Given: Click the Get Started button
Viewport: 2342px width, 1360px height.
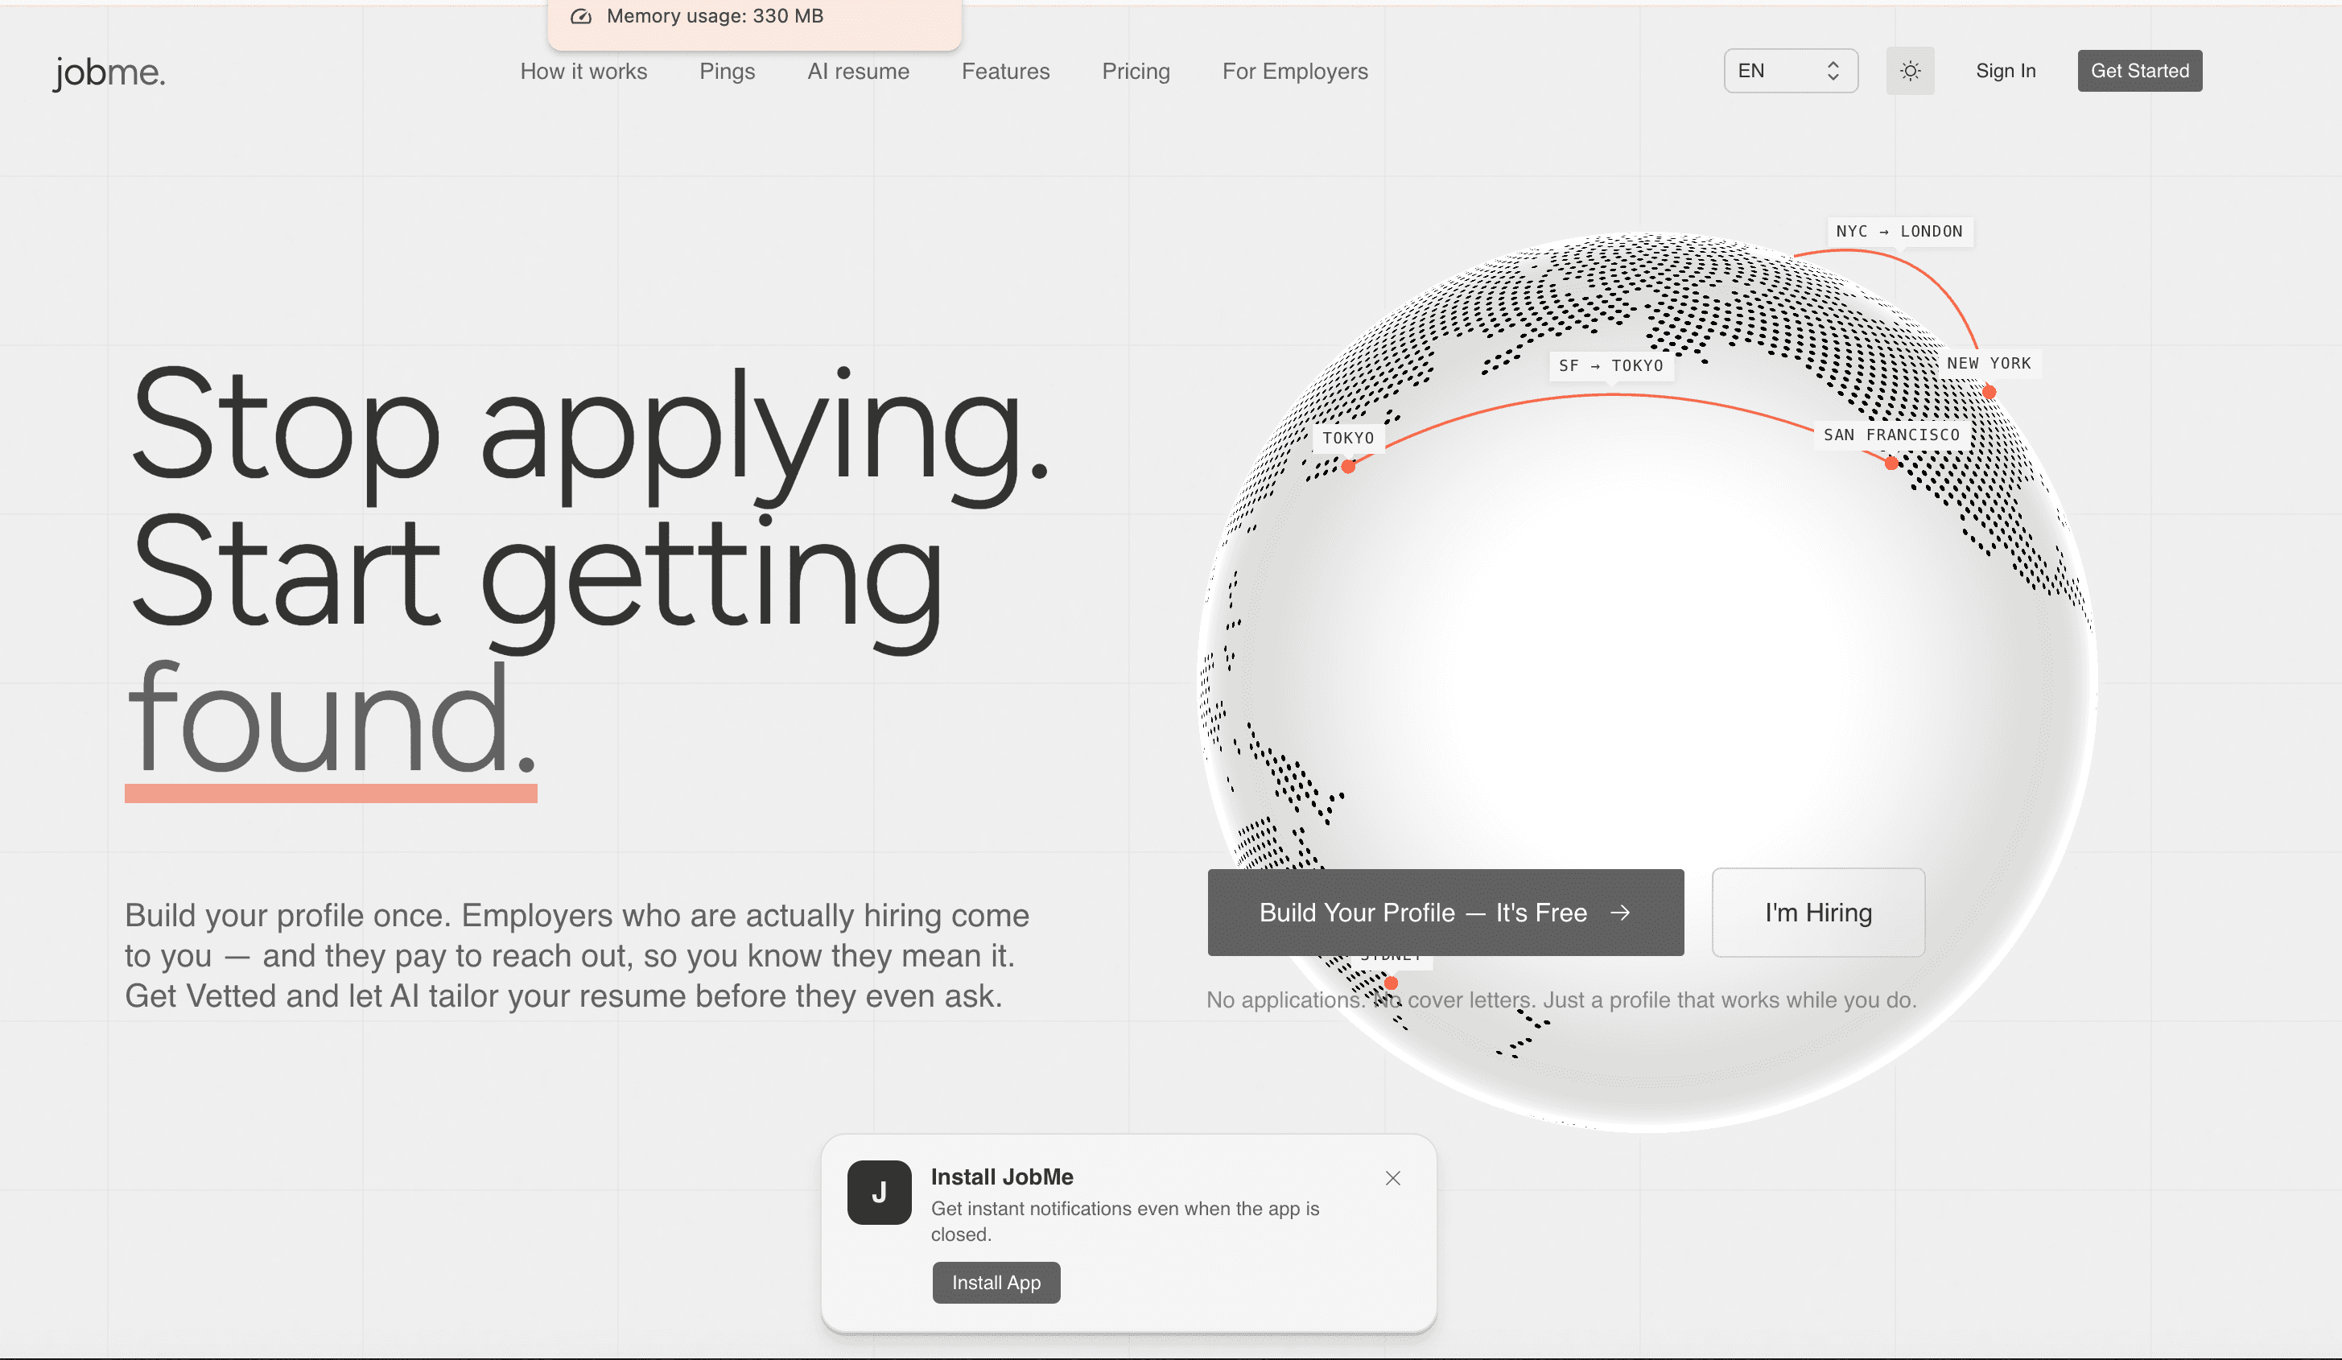Looking at the screenshot, I should 2139,71.
